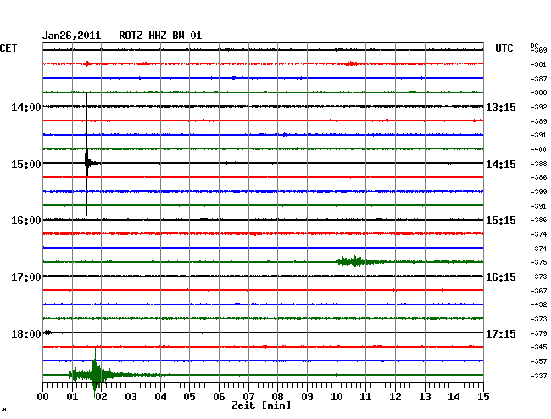The width and height of the screenshot is (551, 419).
Task: Select minute tick label '15'
Action: pyautogui.click(x=483, y=396)
